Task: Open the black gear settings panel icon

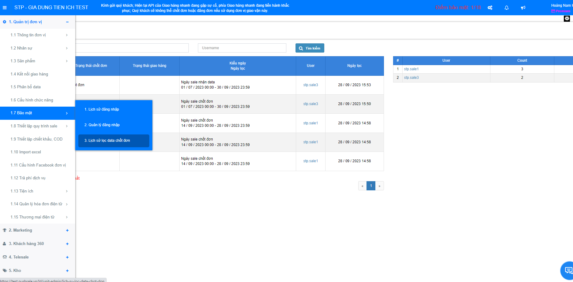Action: pos(567,19)
